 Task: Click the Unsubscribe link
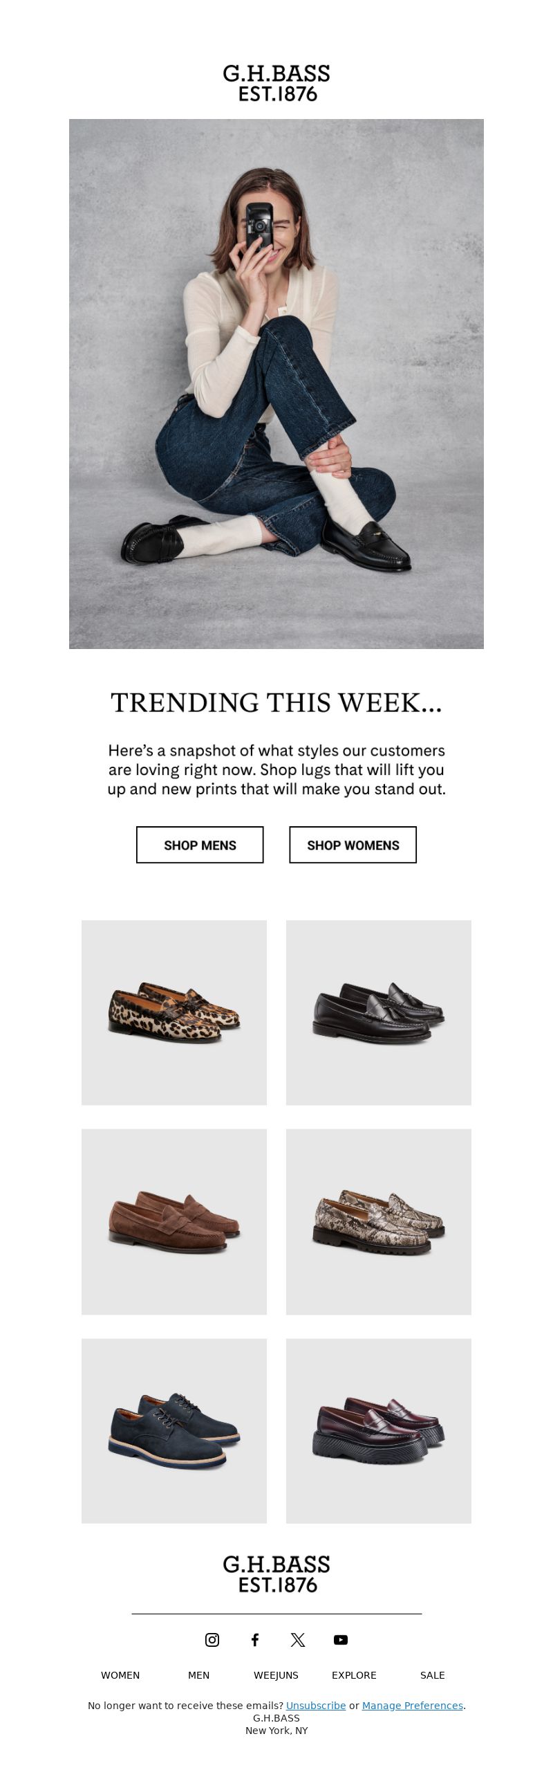click(x=316, y=1706)
